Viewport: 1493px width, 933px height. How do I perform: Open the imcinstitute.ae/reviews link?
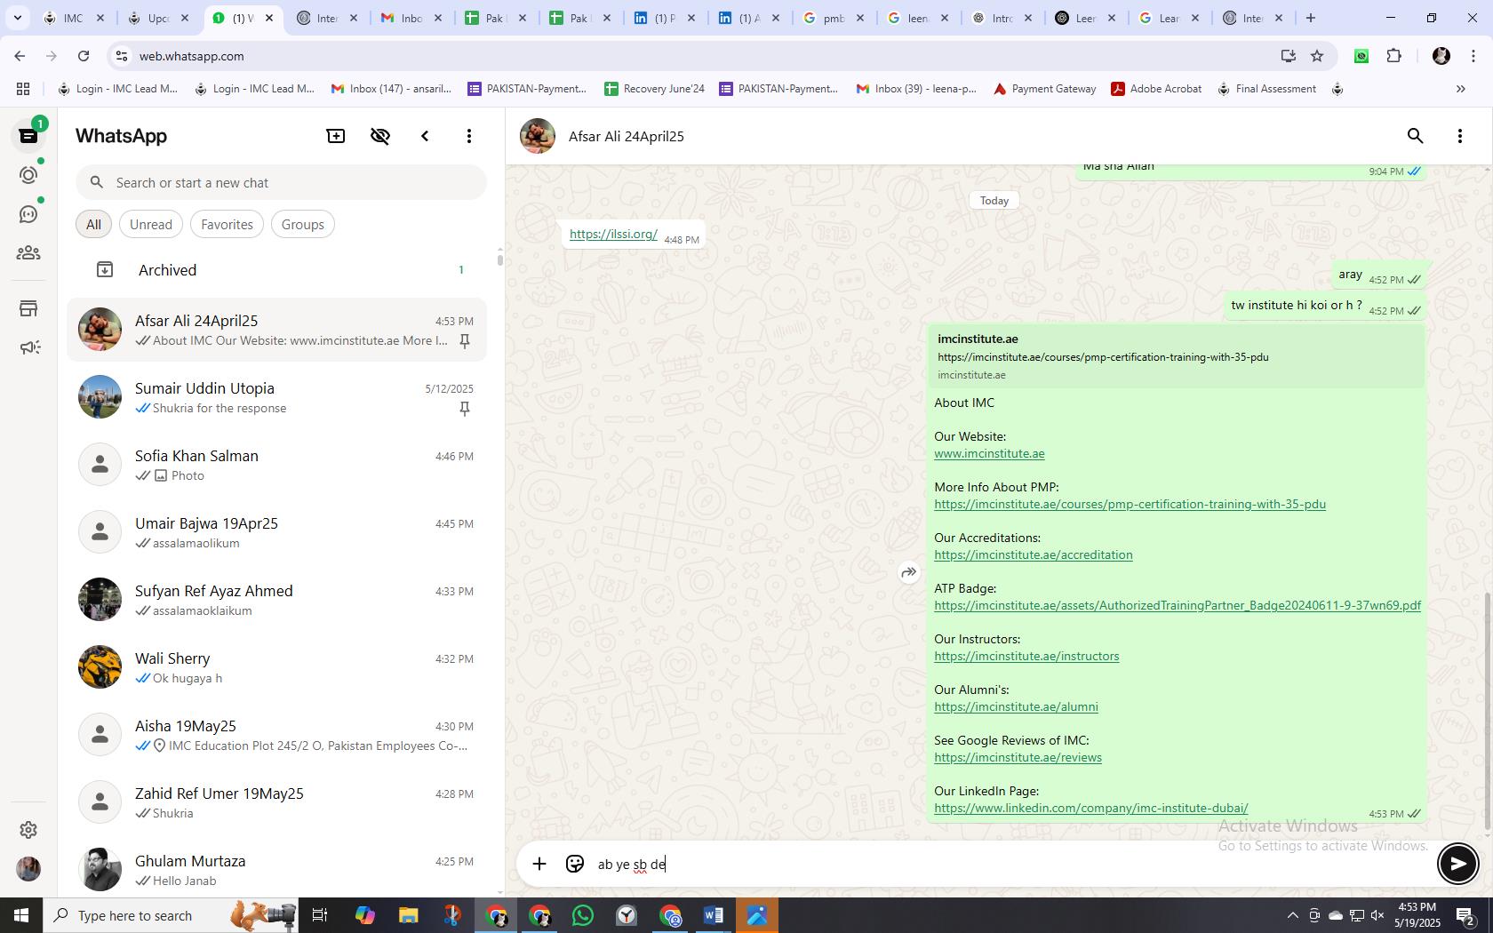tap(1018, 757)
